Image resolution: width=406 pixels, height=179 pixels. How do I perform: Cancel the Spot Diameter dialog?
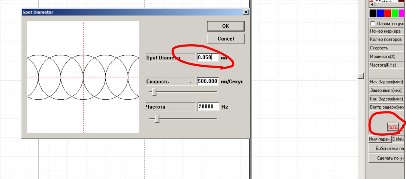click(x=225, y=39)
